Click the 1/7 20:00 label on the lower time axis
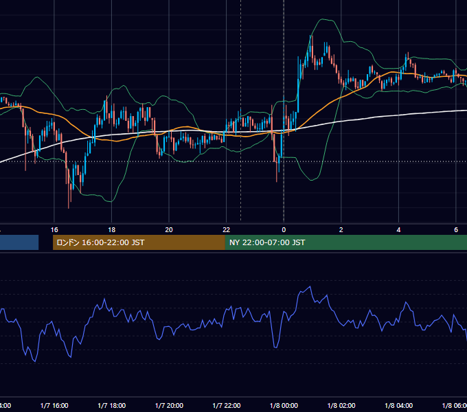Image resolution: width=467 pixels, height=412 pixels. 169,405
